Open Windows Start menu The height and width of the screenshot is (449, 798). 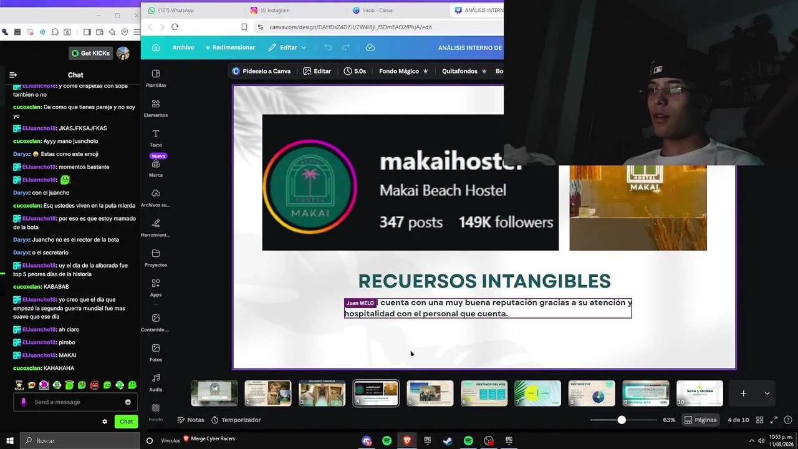10,441
